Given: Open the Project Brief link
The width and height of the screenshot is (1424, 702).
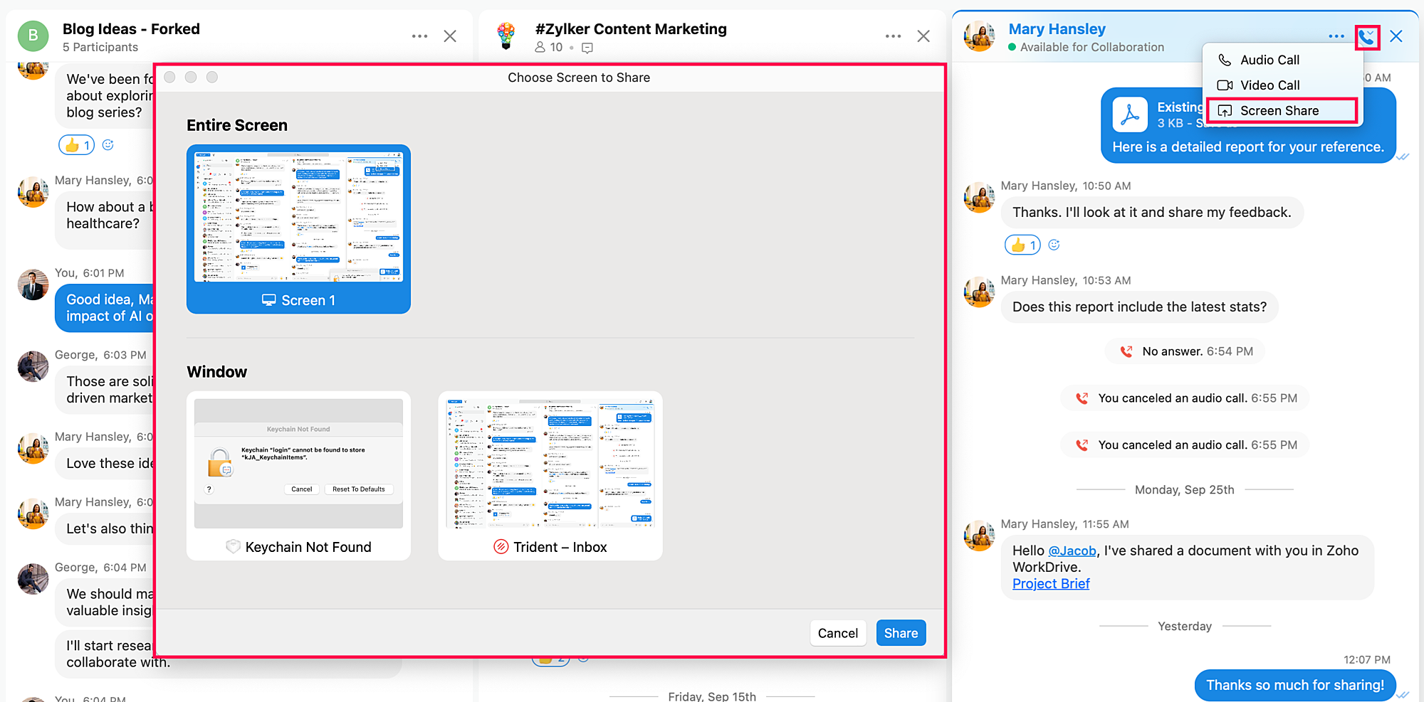Looking at the screenshot, I should point(1051,584).
